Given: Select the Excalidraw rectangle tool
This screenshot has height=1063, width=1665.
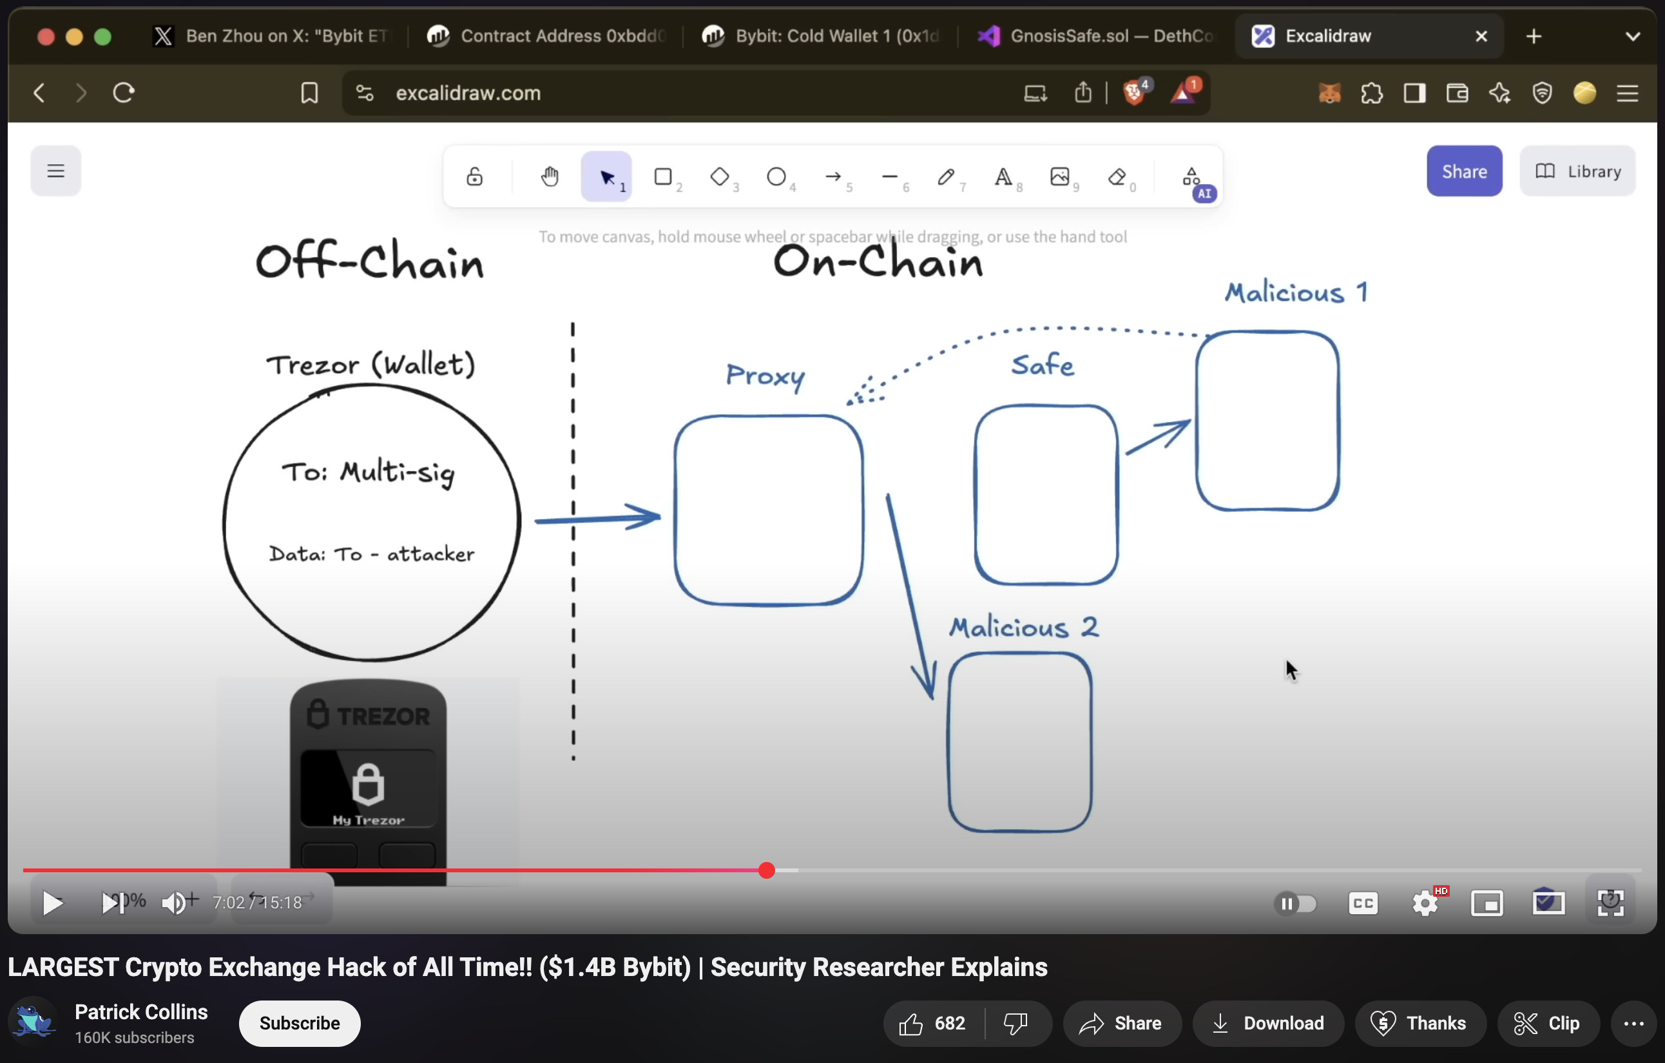Looking at the screenshot, I should coord(663,177).
